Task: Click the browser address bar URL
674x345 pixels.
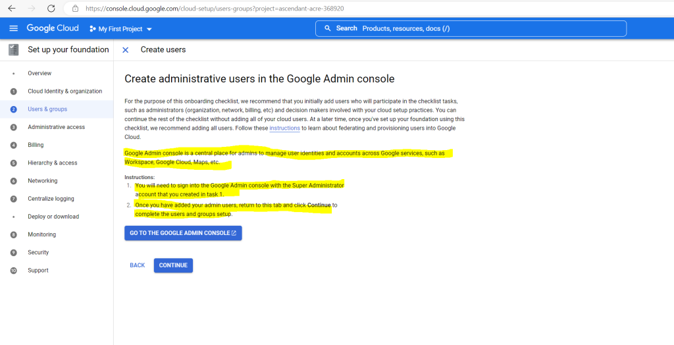Action: click(215, 8)
